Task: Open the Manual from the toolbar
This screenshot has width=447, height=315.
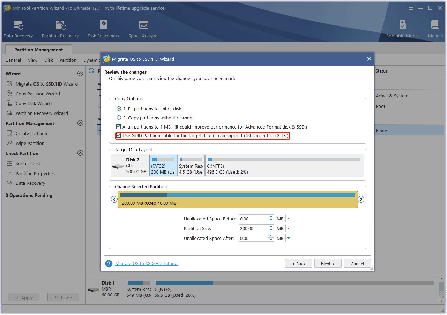Action: click(x=435, y=28)
